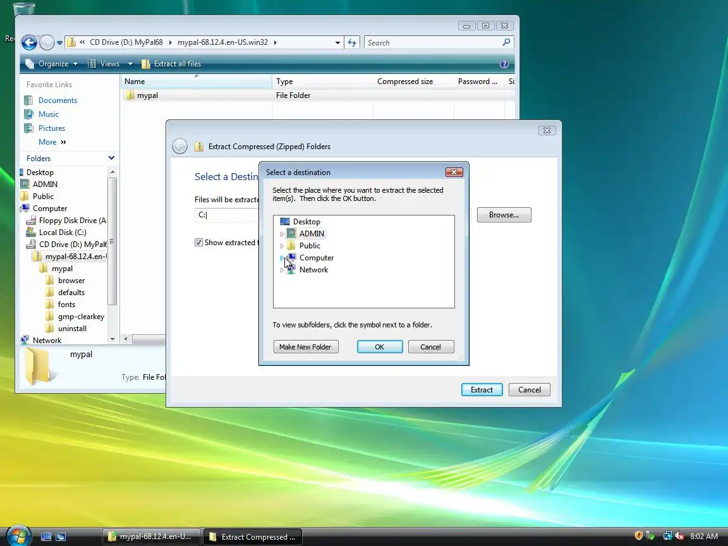Click Switch between windows quick launch icon
Screen dimensions: 728x546
tap(61, 537)
